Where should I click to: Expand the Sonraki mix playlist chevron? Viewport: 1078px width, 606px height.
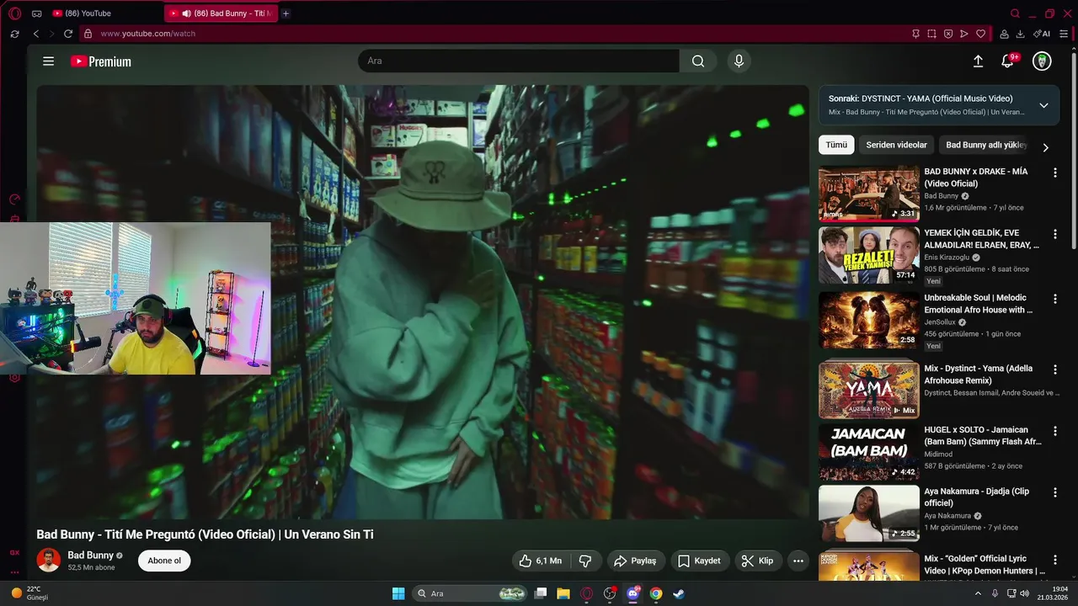coord(1043,105)
